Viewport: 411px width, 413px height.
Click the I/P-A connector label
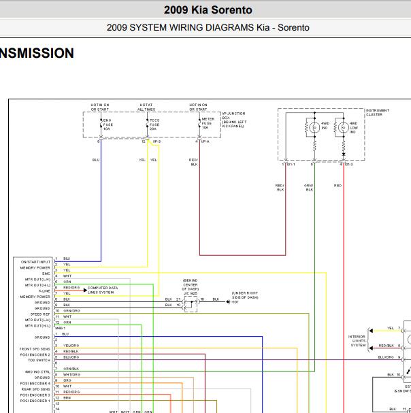tap(205, 142)
